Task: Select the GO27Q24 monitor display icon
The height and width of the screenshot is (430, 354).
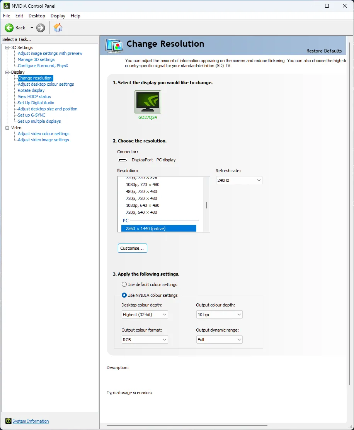Action: (148, 102)
